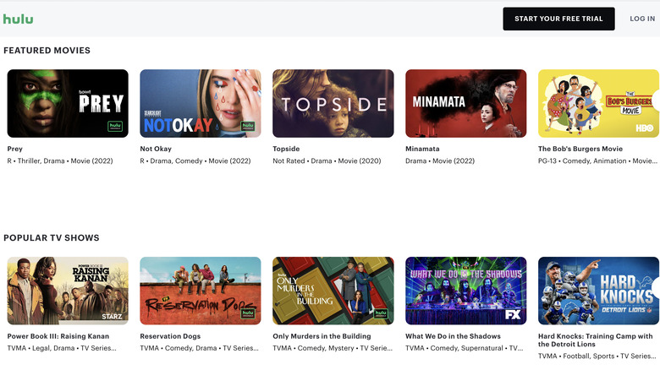Advance Featured Movies carousel with next arrow
The width and height of the screenshot is (660, 370).
[657, 100]
